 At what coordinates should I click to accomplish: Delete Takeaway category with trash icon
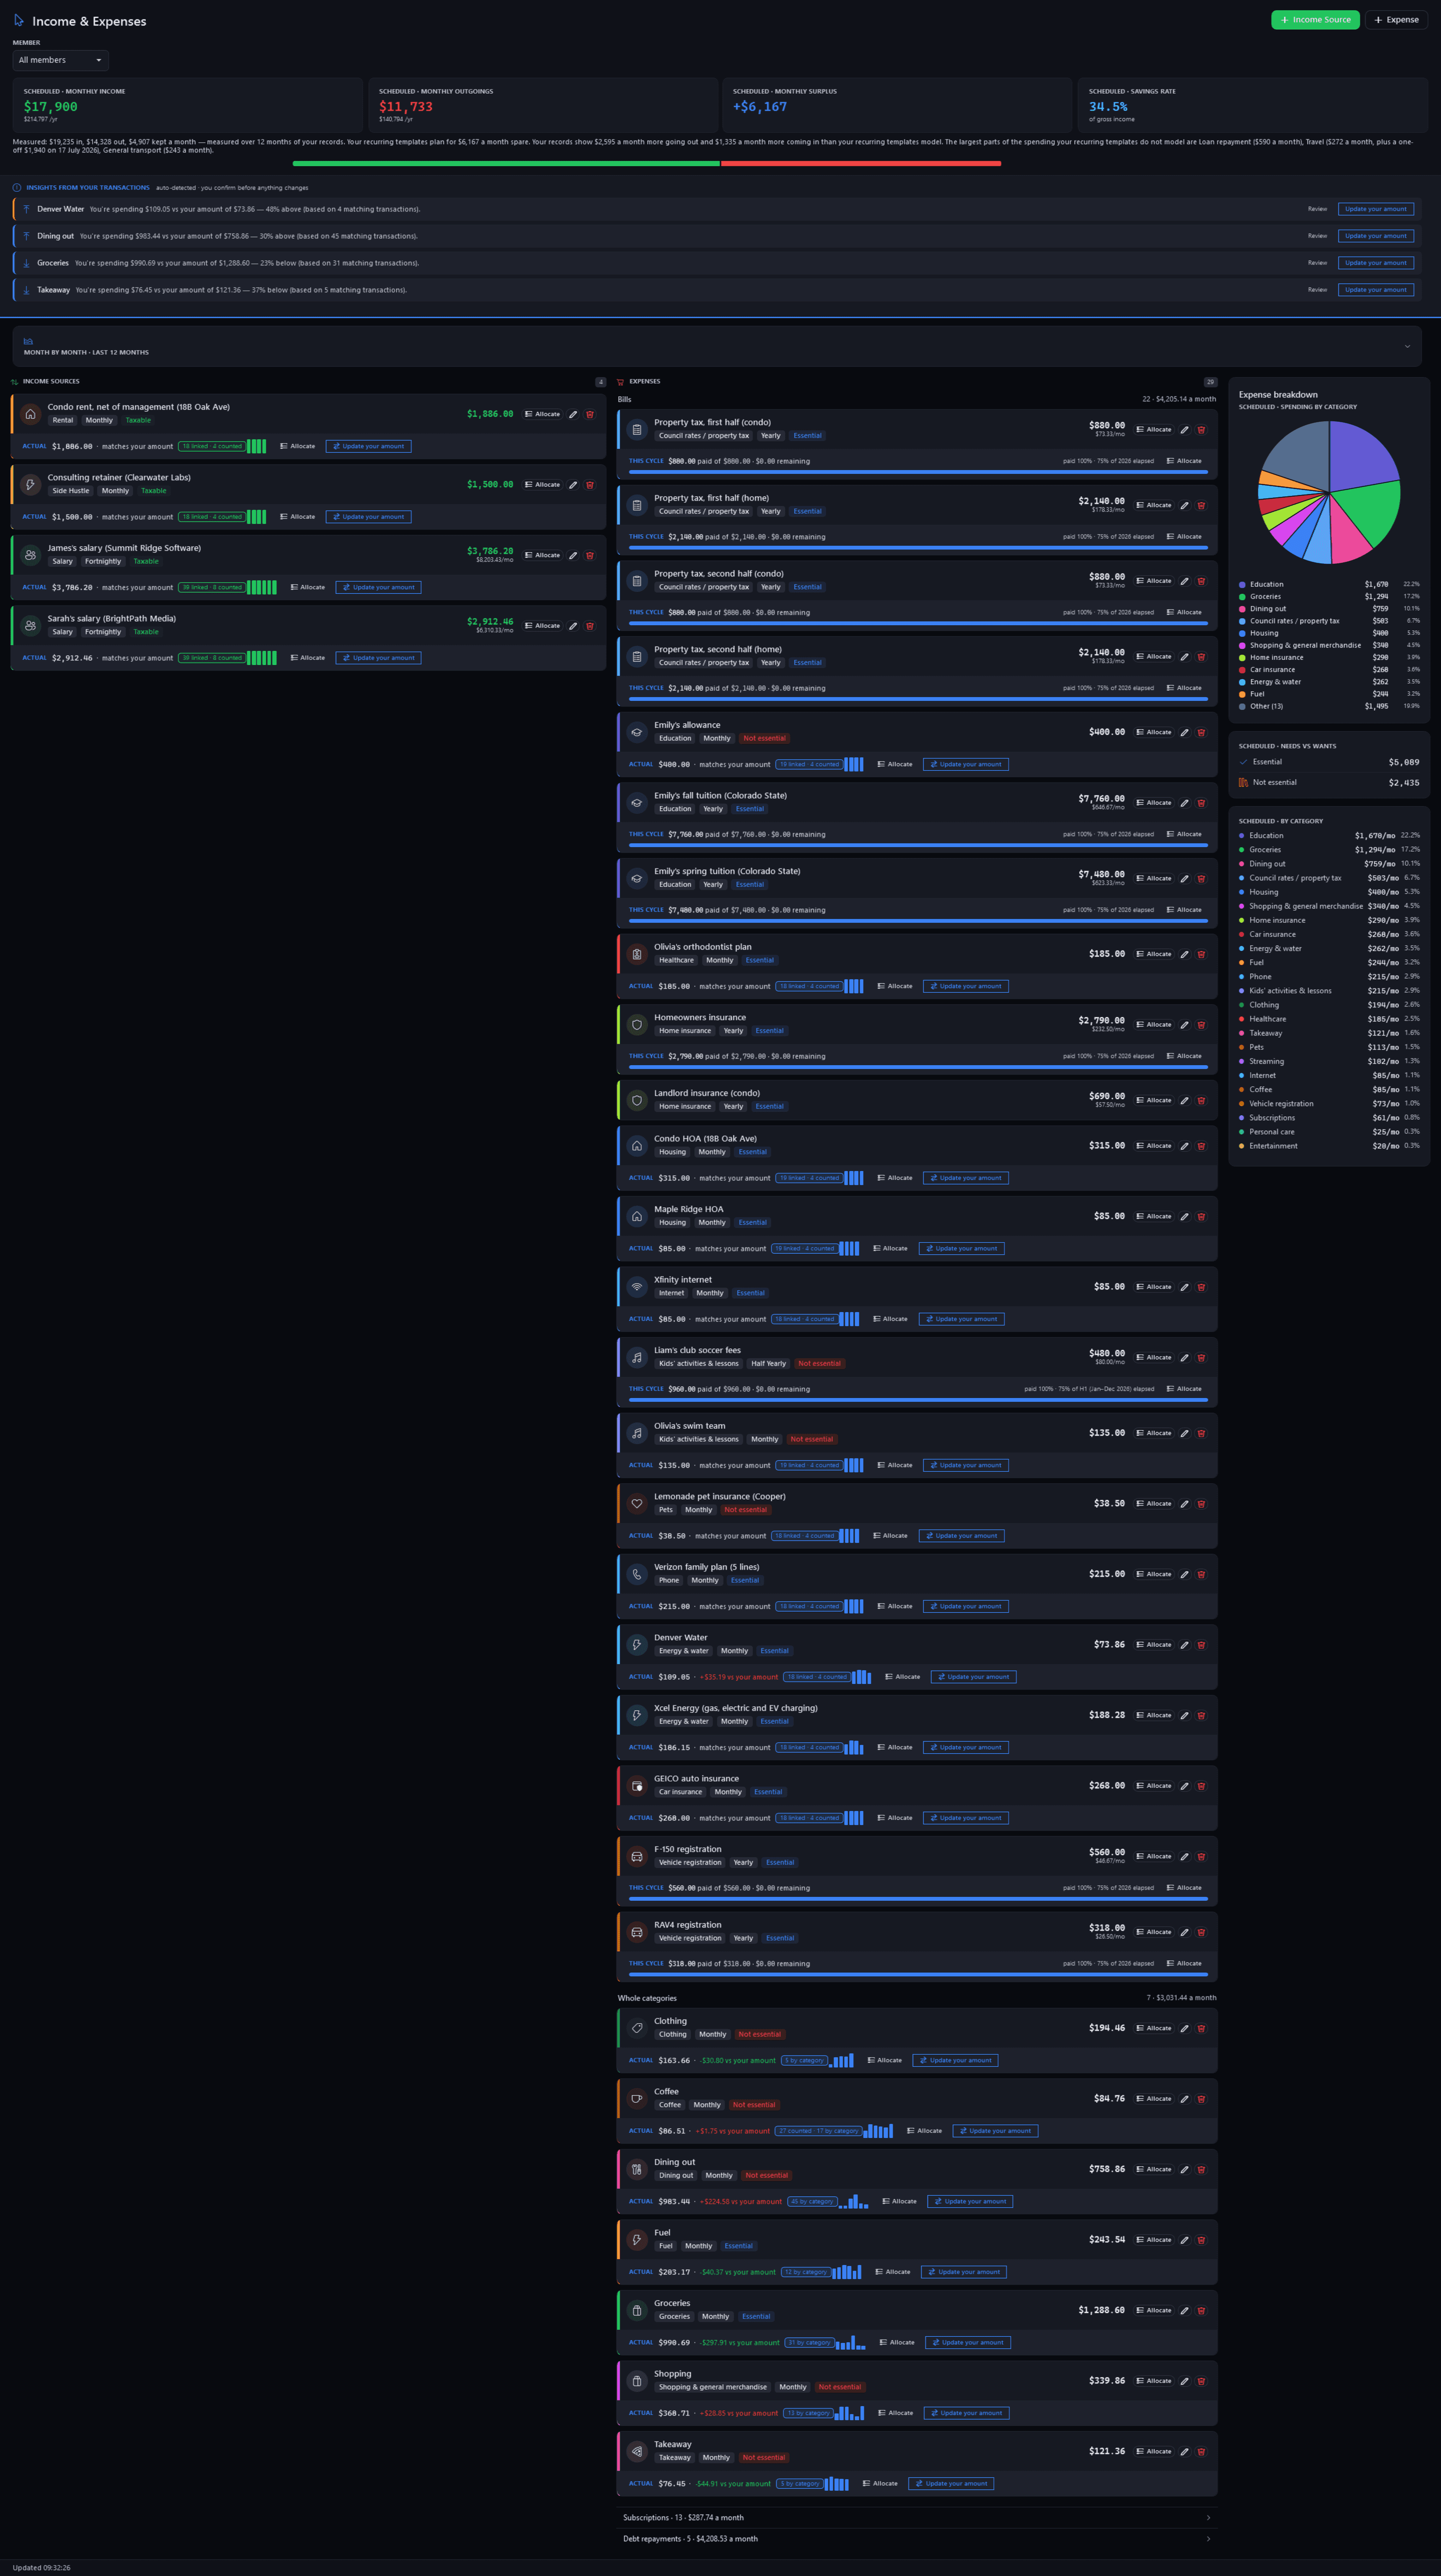[1201, 2452]
